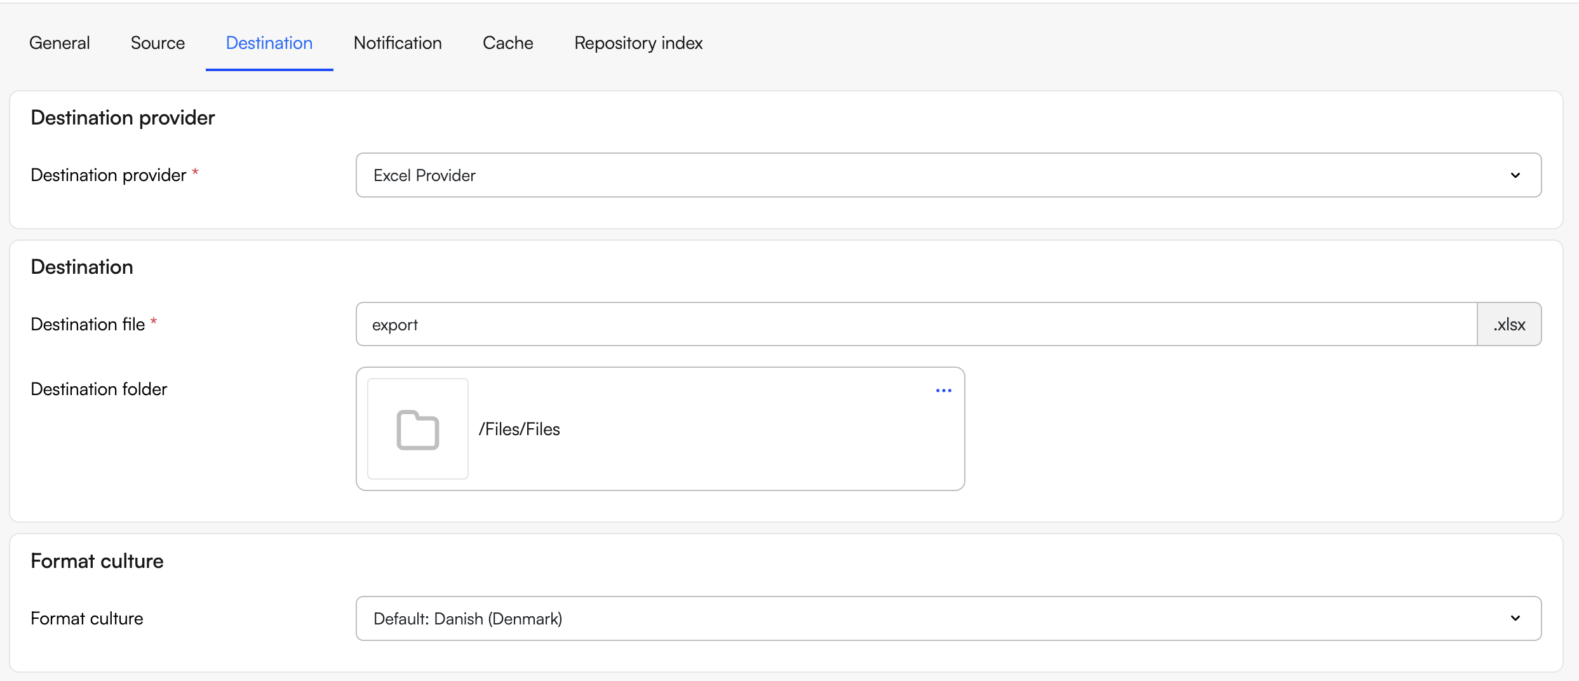Switch to the Repository index tab
Screen dimensions: 1579x681
point(638,43)
